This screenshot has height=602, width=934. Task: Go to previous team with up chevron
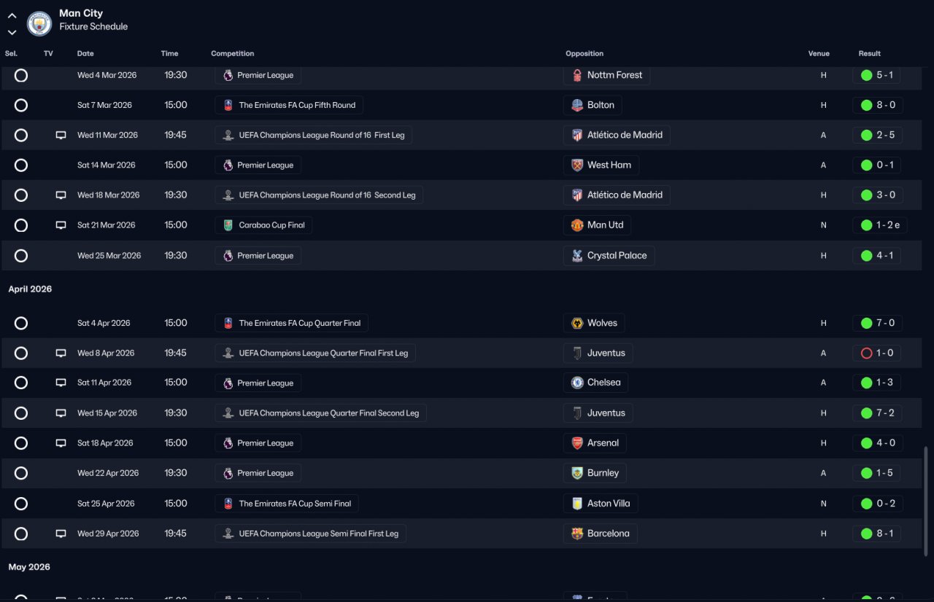pos(12,15)
